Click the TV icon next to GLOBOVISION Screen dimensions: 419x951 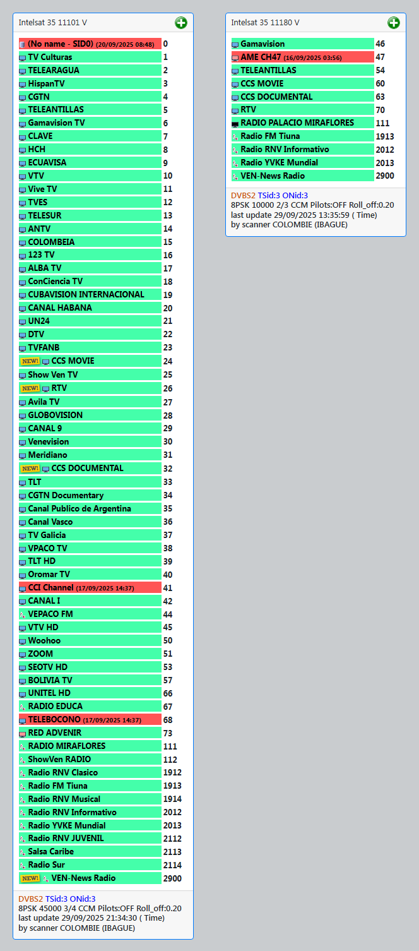[23, 416]
